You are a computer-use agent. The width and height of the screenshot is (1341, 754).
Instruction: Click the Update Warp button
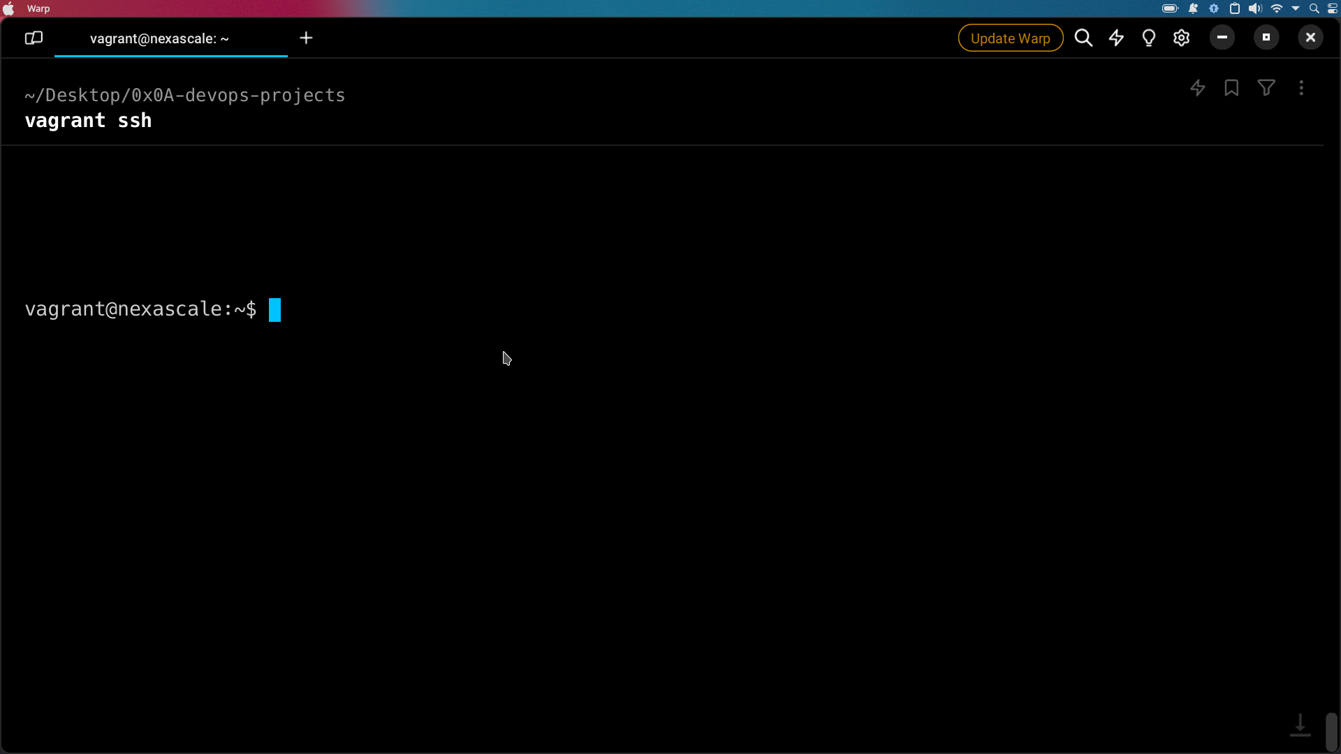[1010, 38]
